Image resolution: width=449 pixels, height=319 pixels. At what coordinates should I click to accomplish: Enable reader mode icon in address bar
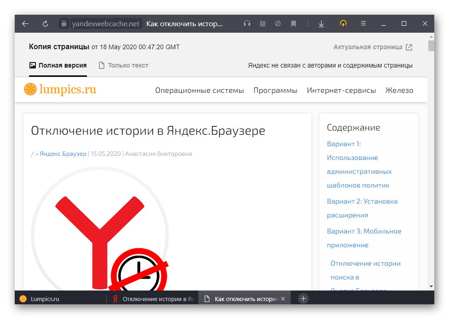pyautogui.click(x=262, y=23)
